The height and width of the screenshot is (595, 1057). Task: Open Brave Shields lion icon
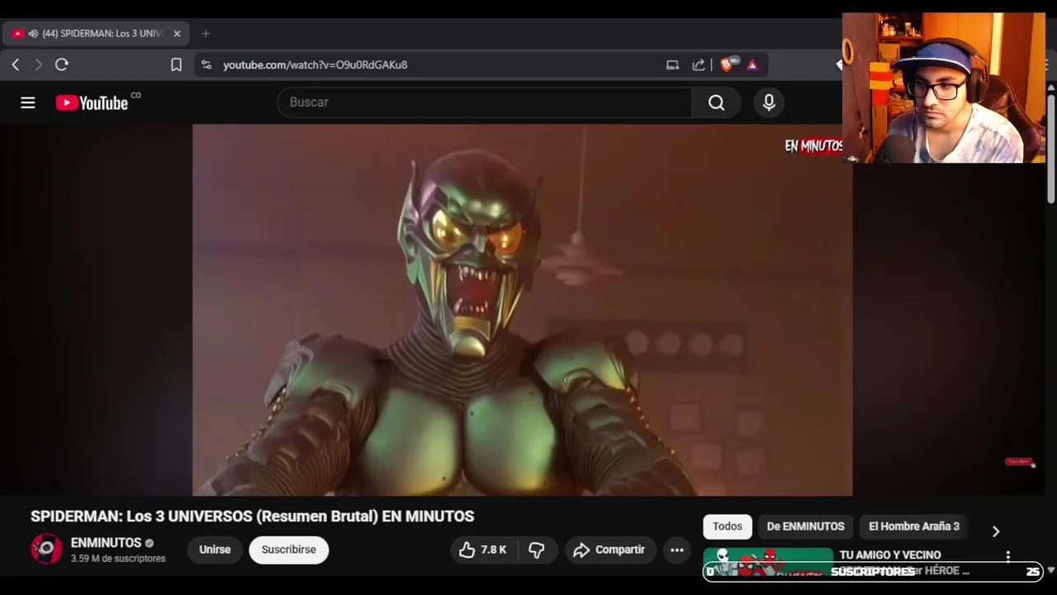pyautogui.click(x=728, y=64)
